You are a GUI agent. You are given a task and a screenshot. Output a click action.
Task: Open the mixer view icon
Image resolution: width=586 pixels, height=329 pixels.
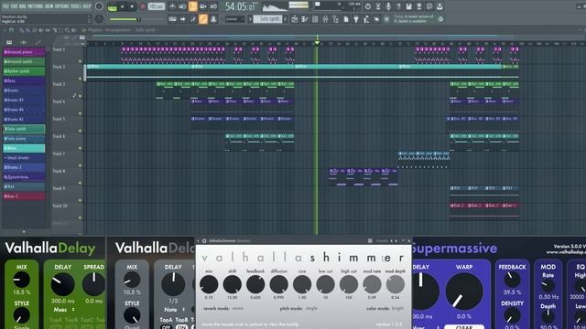[325, 19]
